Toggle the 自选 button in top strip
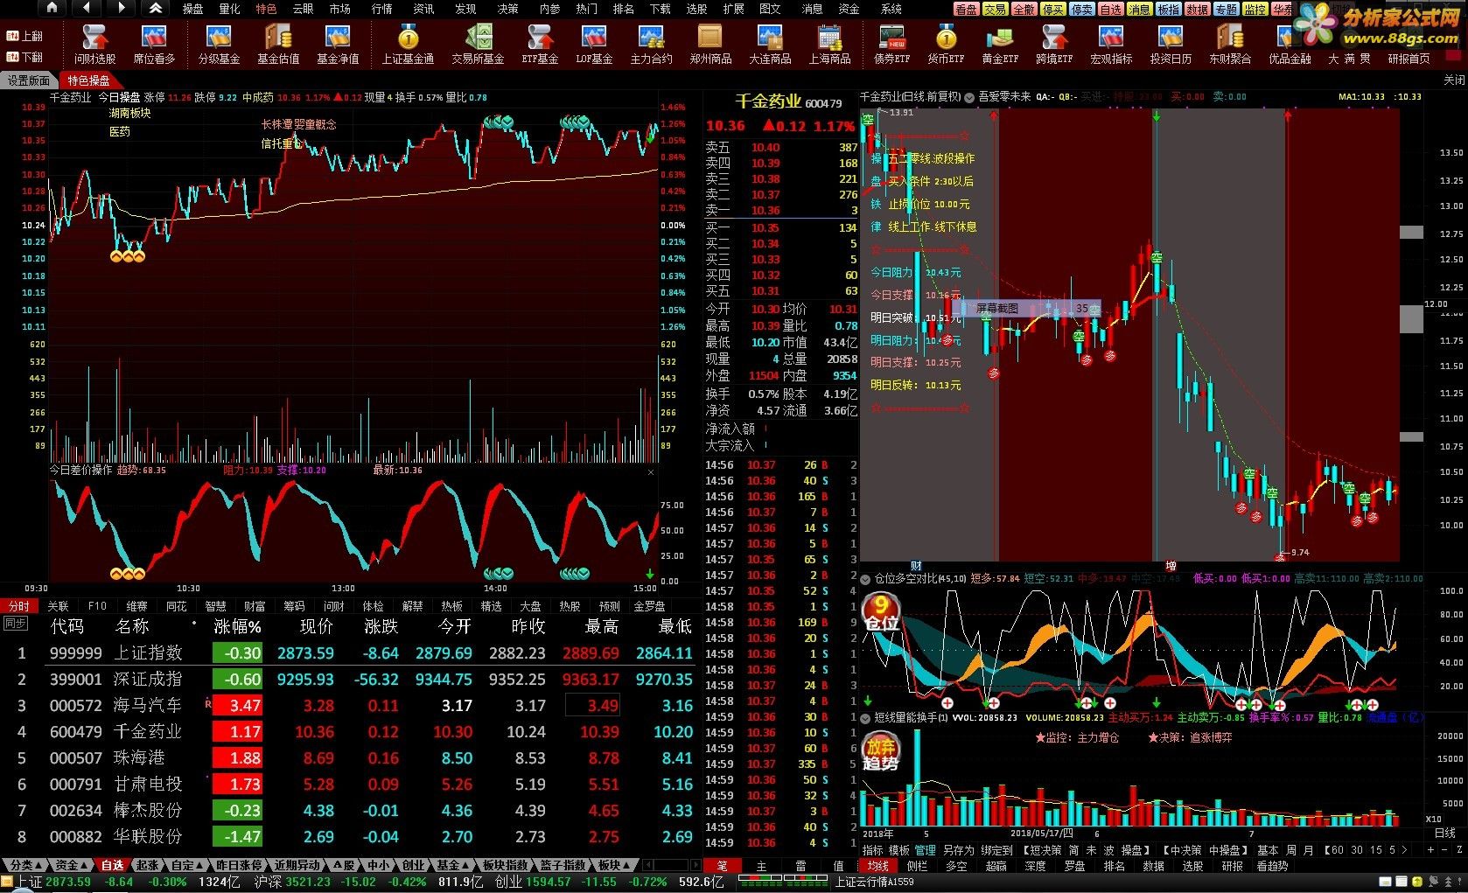1468x893 pixels. pyautogui.click(x=1110, y=9)
